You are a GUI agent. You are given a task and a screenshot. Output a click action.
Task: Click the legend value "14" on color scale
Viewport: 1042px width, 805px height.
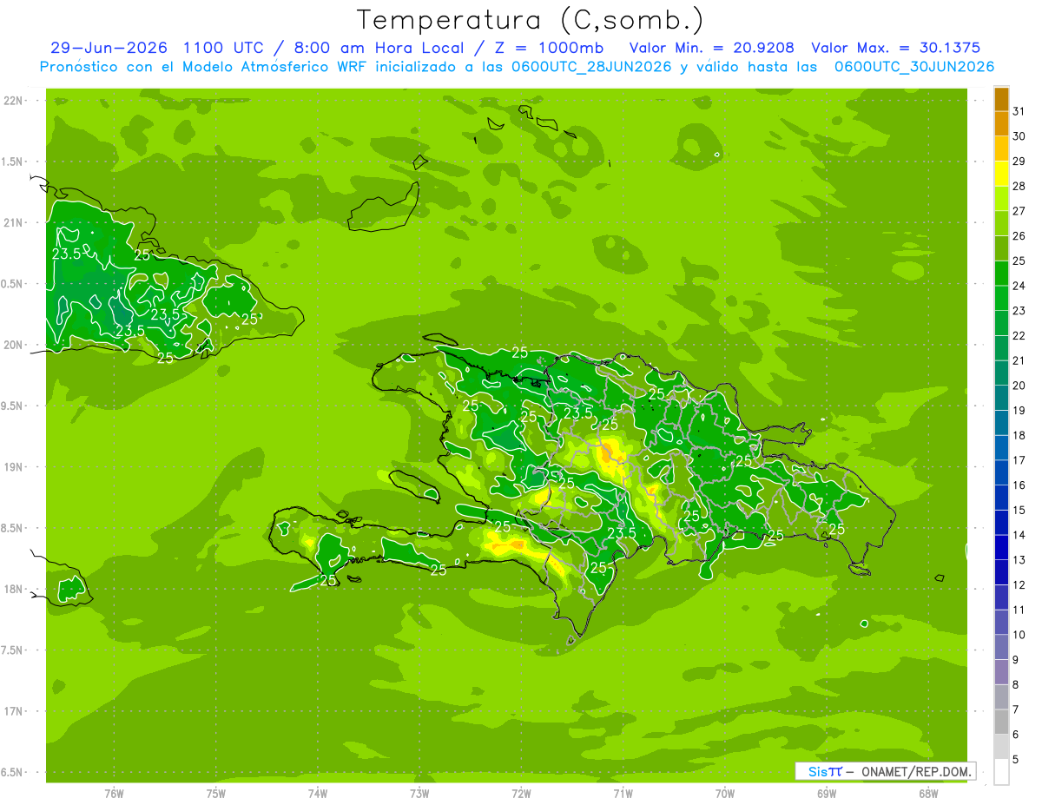[x=1019, y=535]
